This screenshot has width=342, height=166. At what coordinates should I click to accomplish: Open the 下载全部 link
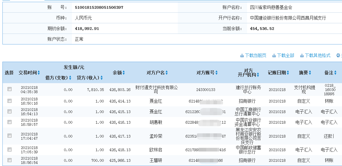pos(285,55)
